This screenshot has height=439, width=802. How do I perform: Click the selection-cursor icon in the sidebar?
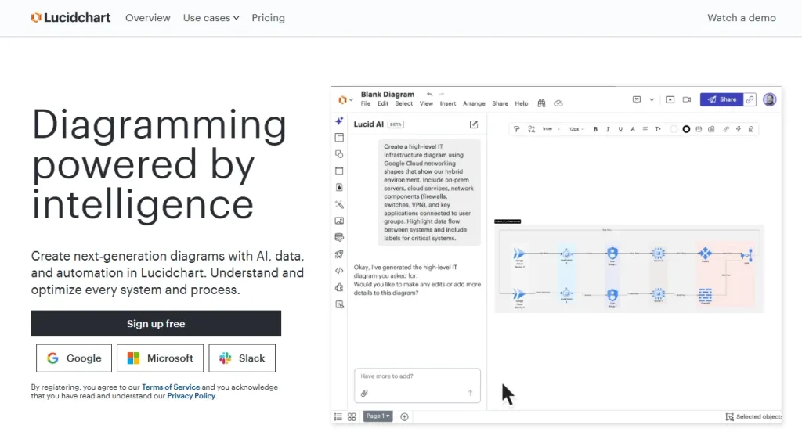(x=339, y=304)
